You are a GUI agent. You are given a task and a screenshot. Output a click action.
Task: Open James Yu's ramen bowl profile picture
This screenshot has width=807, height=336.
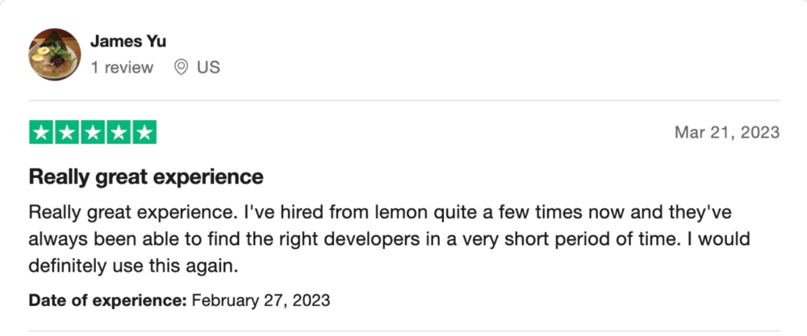(55, 55)
